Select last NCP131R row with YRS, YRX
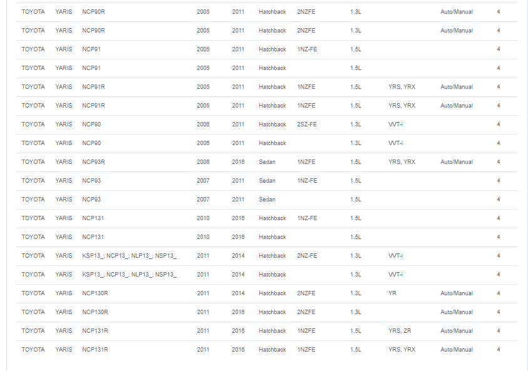 click(x=266, y=350)
